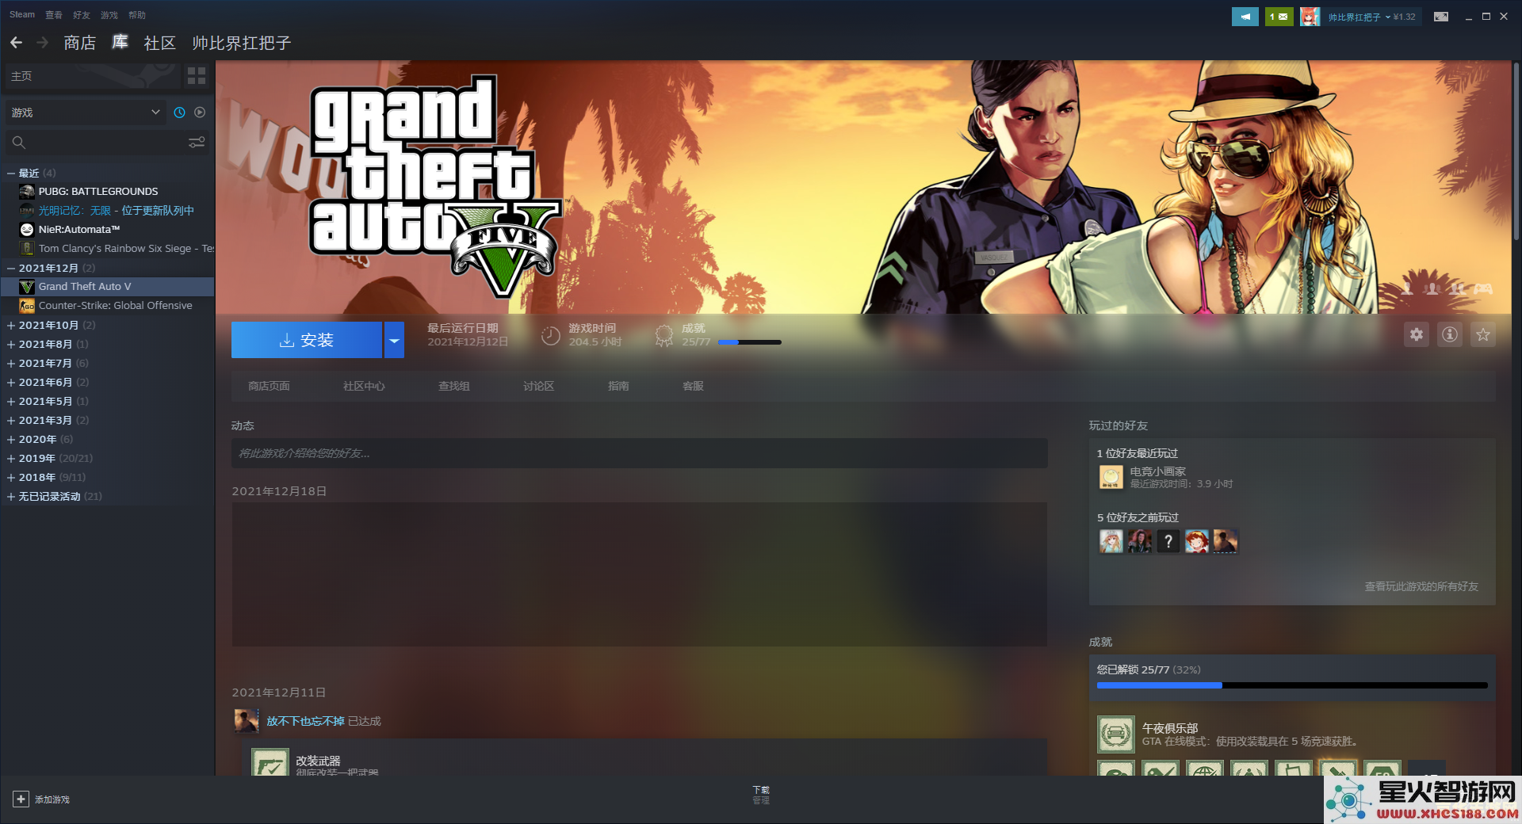The height and width of the screenshot is (824, 1522).
Task: Collapse the 2021年12月 group
Action: 11,268
